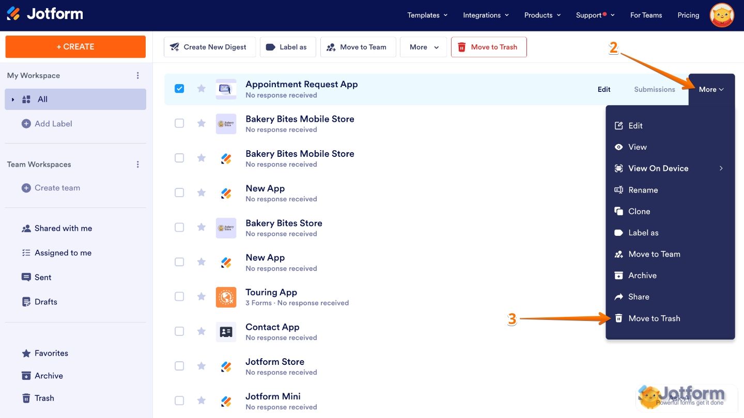Select the Jotform Mini checkbox
This screenshot has width=744, height=418.
(x=179, y=400)
